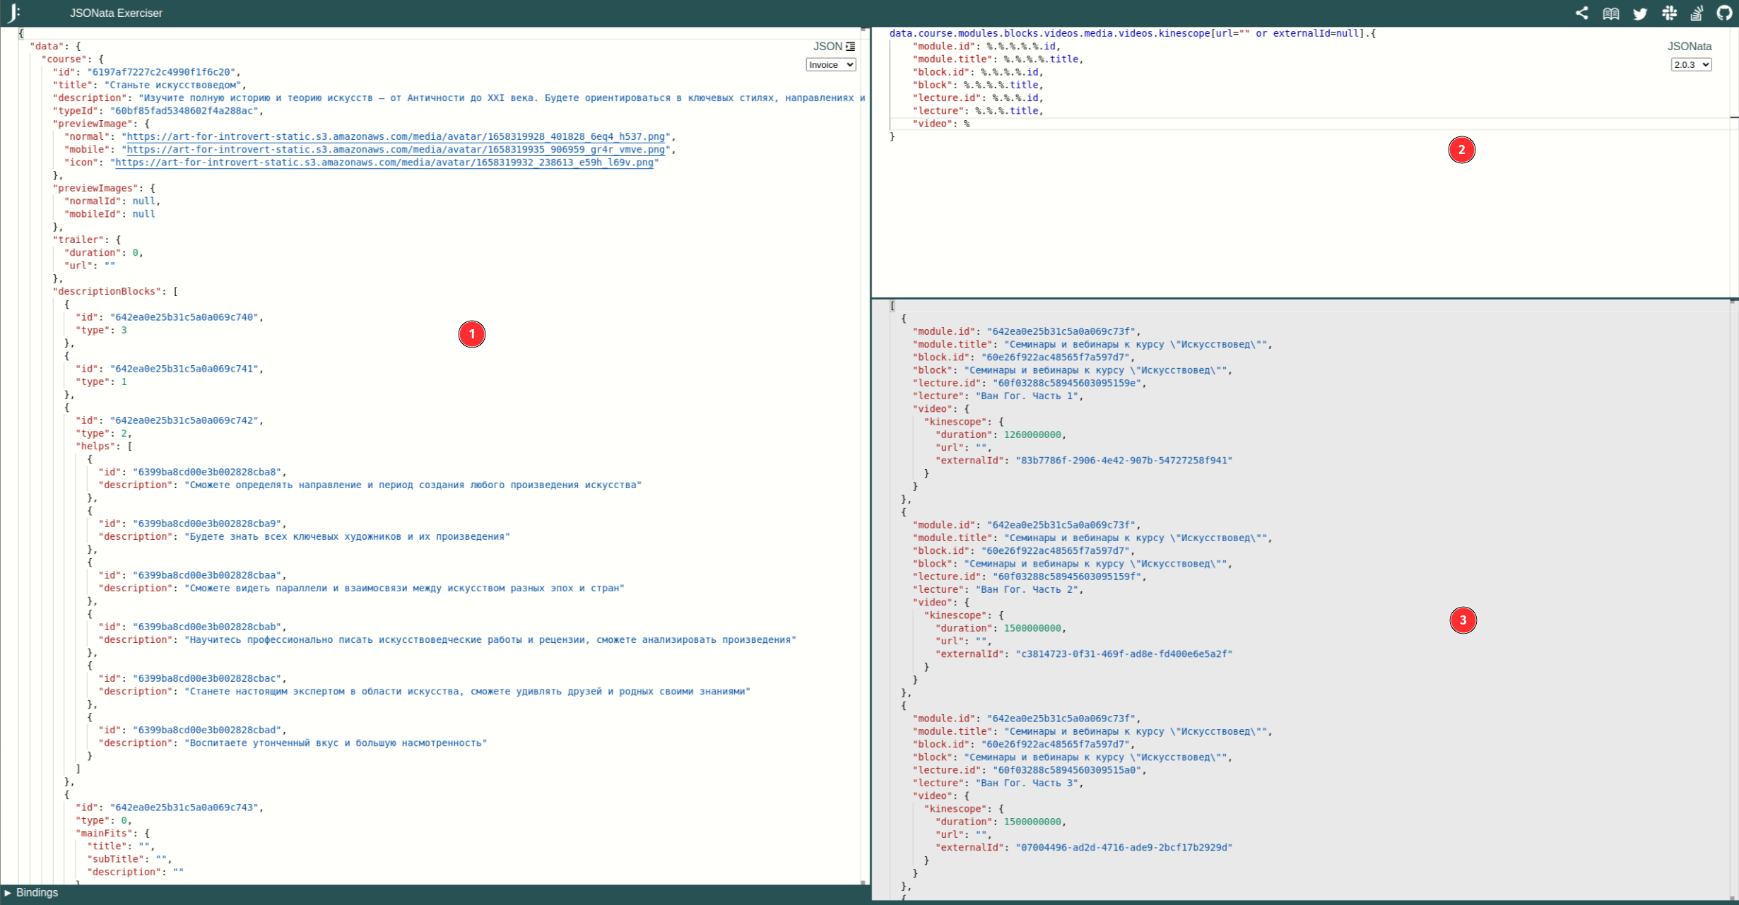The image size is (1739, 905).
Task: Open the Stack Overflow icon
Action: [x=1698, y=13]
